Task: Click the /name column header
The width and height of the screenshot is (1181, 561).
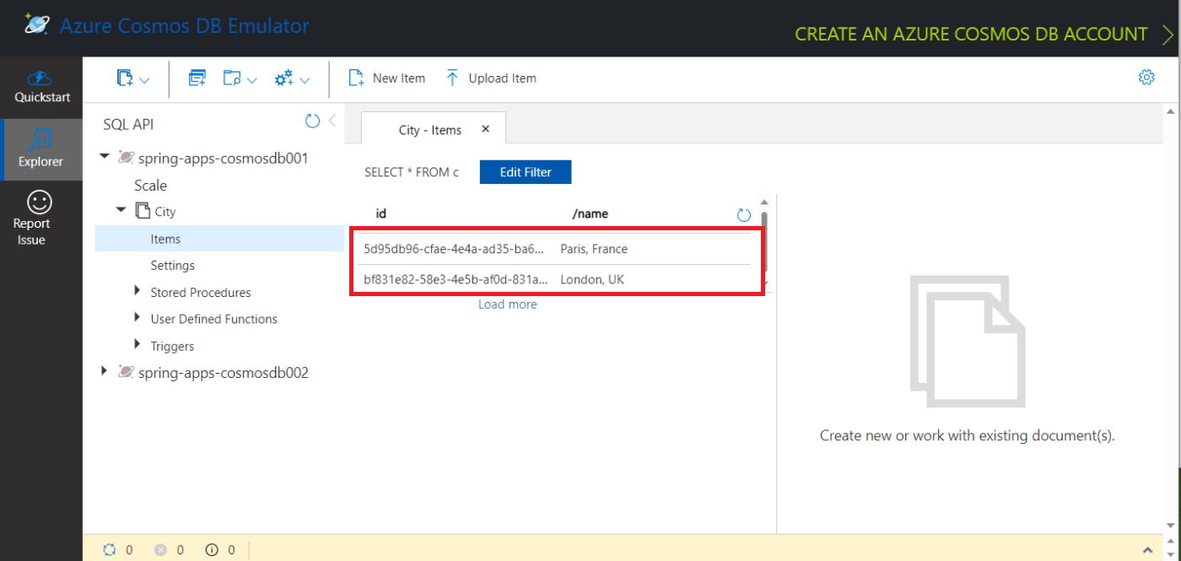Action: pyautogui.click(x=590, y=214)
